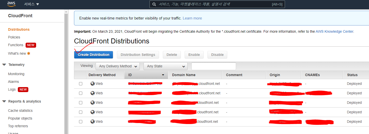Collapse the Telemetry section
Viewport: 369px width, 134px height.
pyautogui.click(x=4, y=65)
